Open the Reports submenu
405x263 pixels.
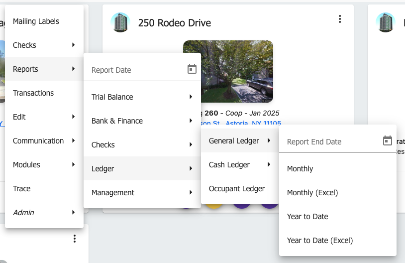click(44, 69)
